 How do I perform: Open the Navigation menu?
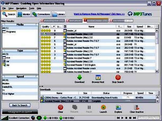pos(21,8)
